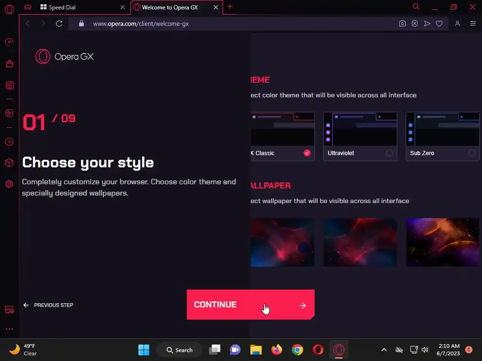Go back to previous page arrow
Image resolution: width=482 pixels, height=361 pixels.
(x=28, y=24)
